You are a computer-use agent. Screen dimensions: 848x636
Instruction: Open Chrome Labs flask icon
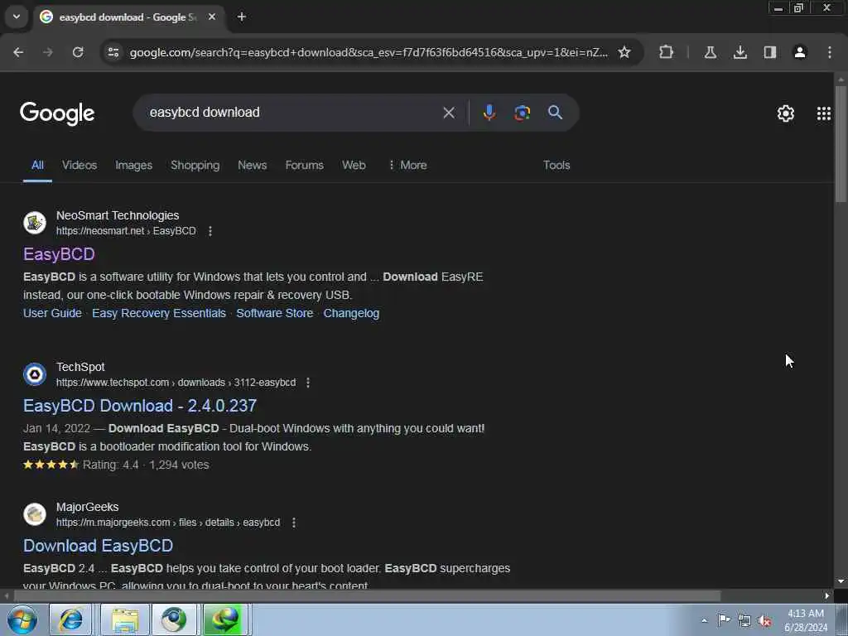(710, 52)
